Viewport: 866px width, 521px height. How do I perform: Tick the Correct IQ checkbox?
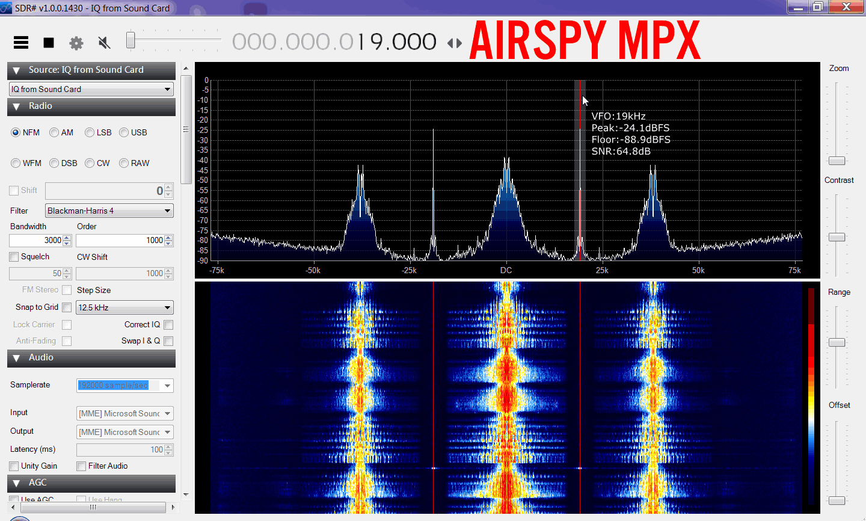tap(168, 325)
